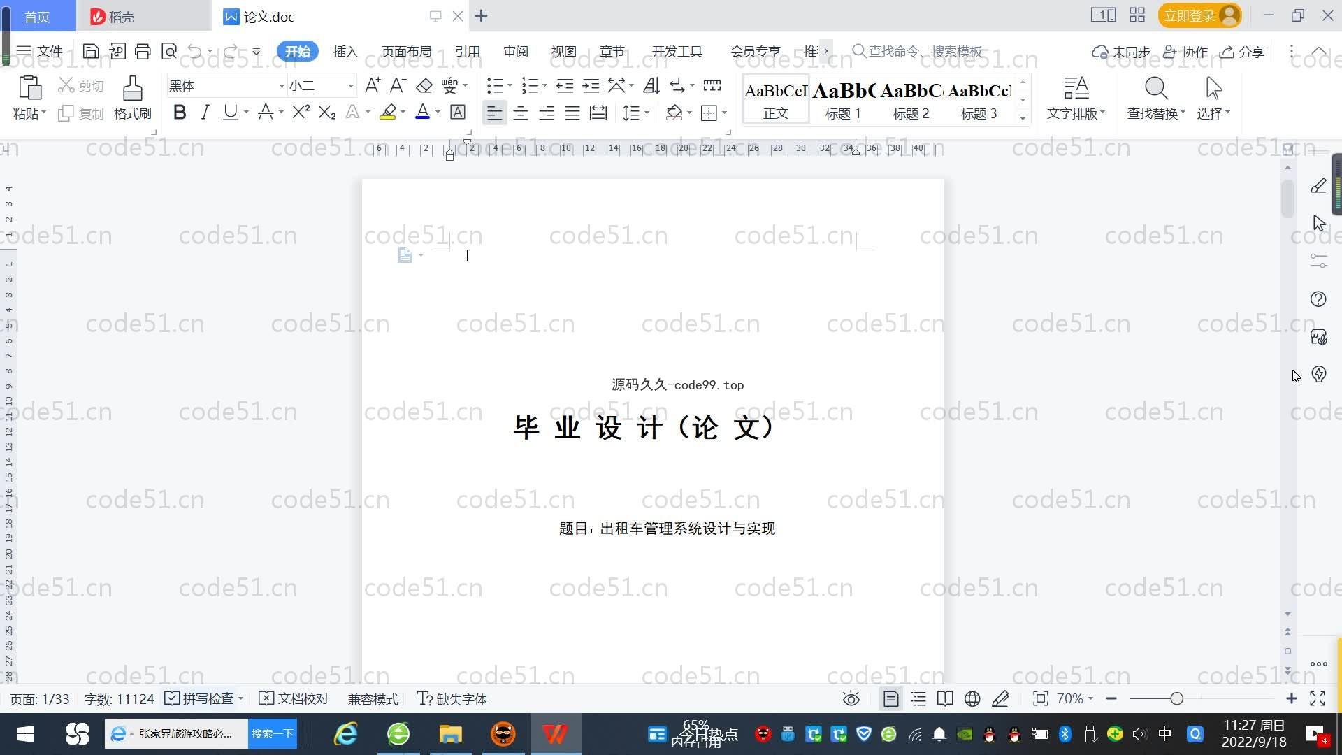Open Print Preview icon

(x=168, y=51)
